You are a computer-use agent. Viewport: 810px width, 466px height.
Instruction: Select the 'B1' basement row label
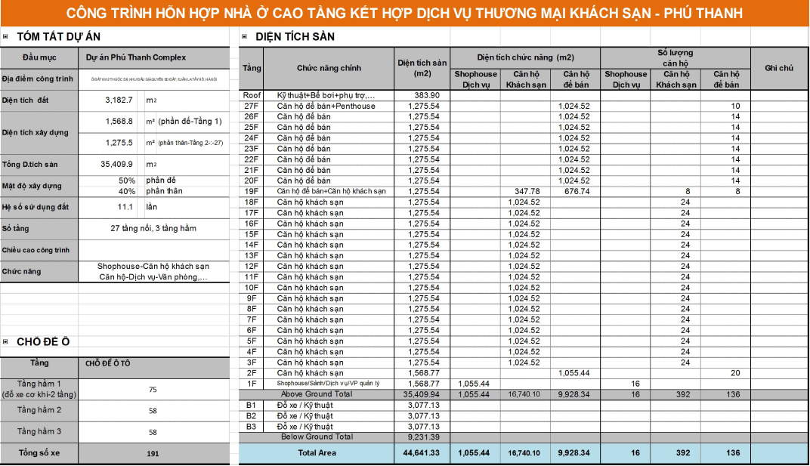[x=251, y=405]
